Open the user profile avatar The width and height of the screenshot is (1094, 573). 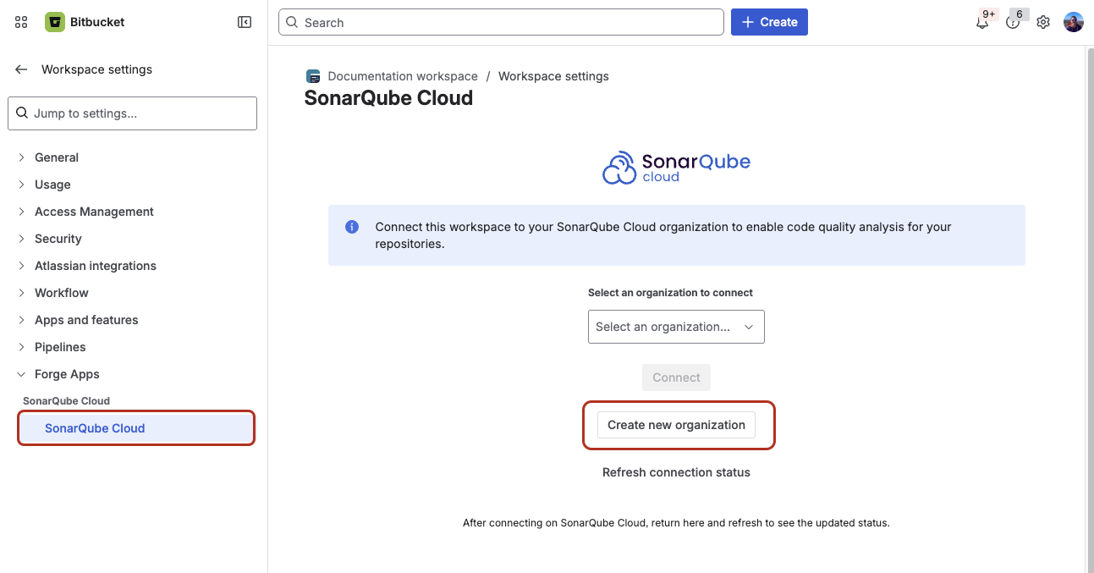click(x=1074, y=23)
